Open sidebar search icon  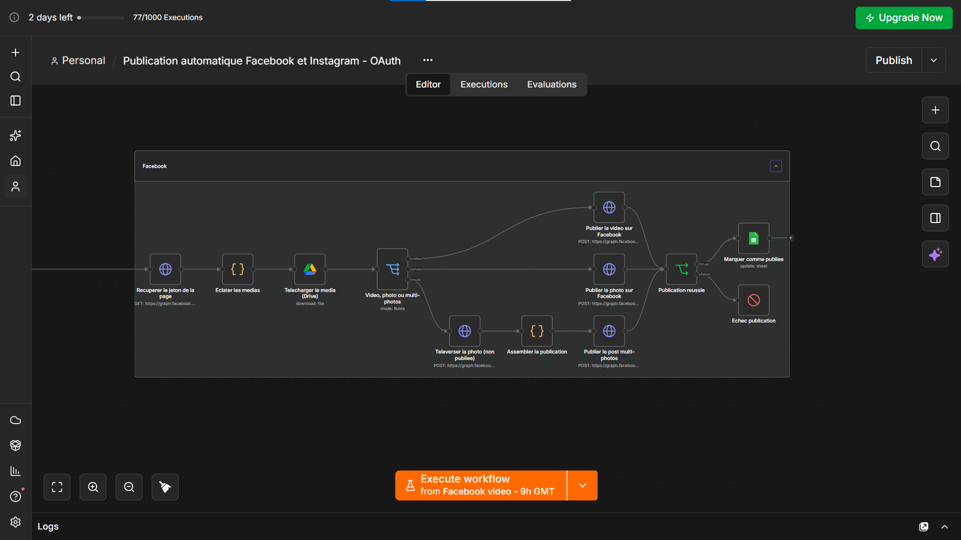[x=16, y=77]
